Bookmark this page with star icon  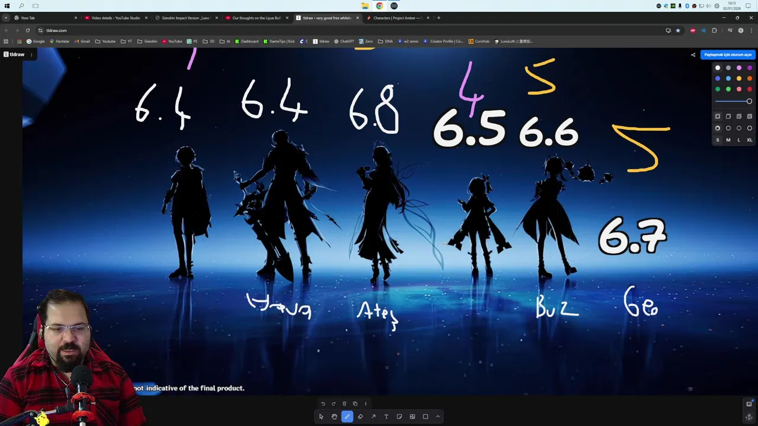click(678, 30)
